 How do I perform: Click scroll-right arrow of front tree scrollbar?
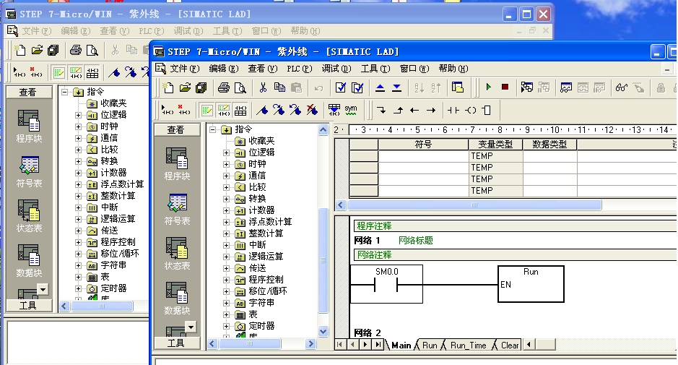click(x=310, y=344)
